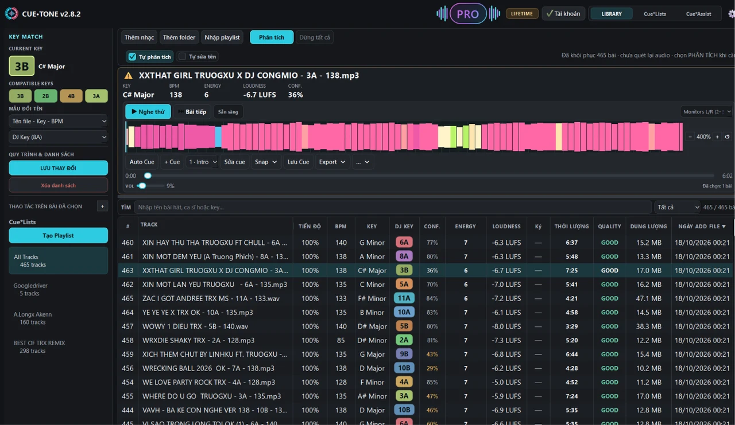Click the warning triangle beside the track title
735x425 pixels.
click(129, 76)
